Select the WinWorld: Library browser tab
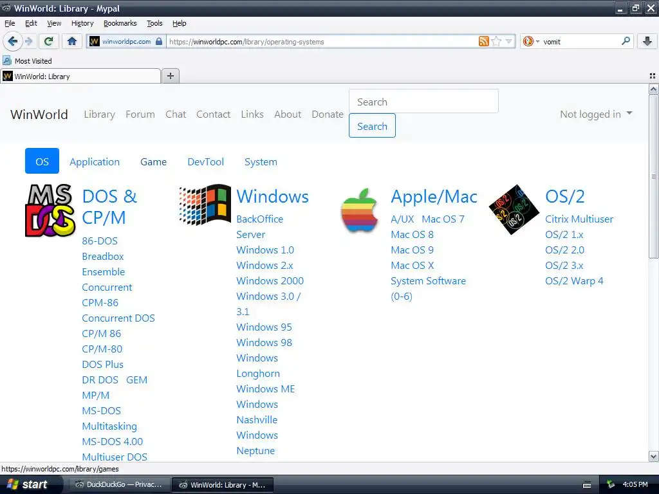Image resolution: width=659 pixels, height=494 pixels. 80,76
